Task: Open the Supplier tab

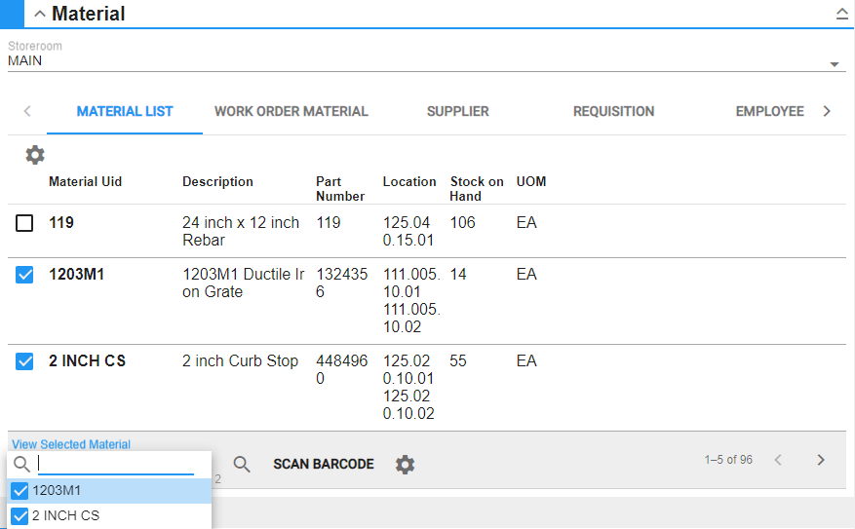Action: pyautogui.click(x=457, y=111)
